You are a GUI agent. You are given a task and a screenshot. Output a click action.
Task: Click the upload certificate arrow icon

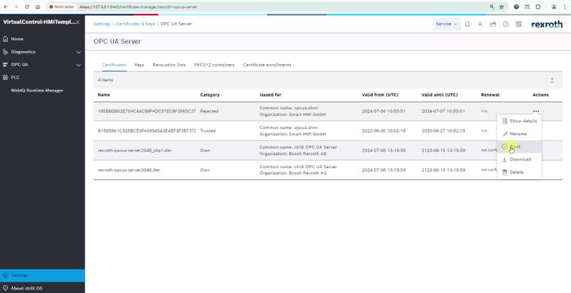coord(552,80)
